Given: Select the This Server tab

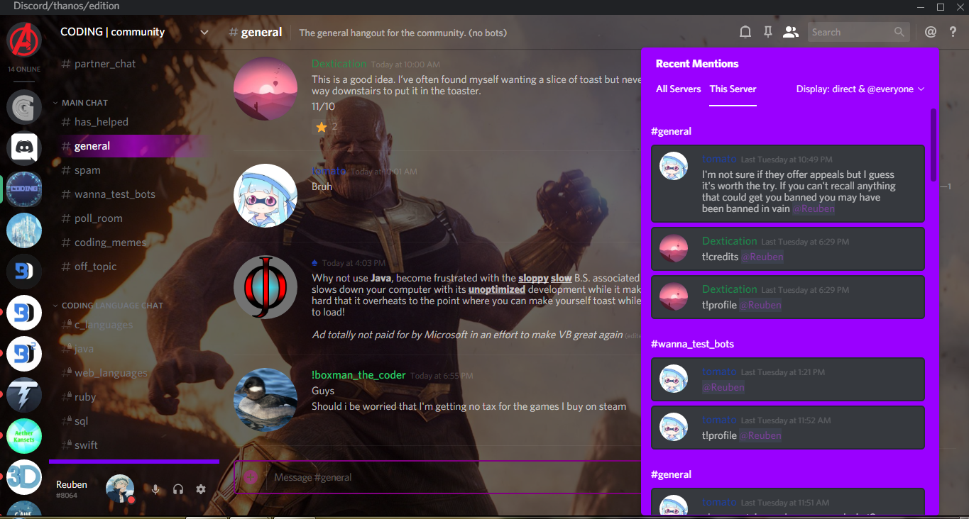Looking at the screenshot, I should pyautogui.click(x=733, y=89).
